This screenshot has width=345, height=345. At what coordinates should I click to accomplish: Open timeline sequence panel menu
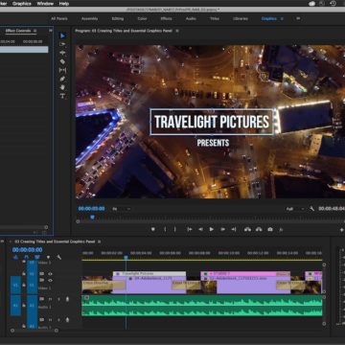99,241
